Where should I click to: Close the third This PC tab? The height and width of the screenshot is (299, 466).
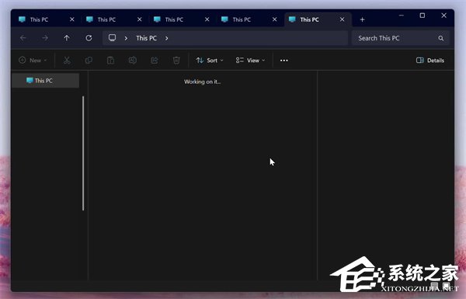coord(207,19)
